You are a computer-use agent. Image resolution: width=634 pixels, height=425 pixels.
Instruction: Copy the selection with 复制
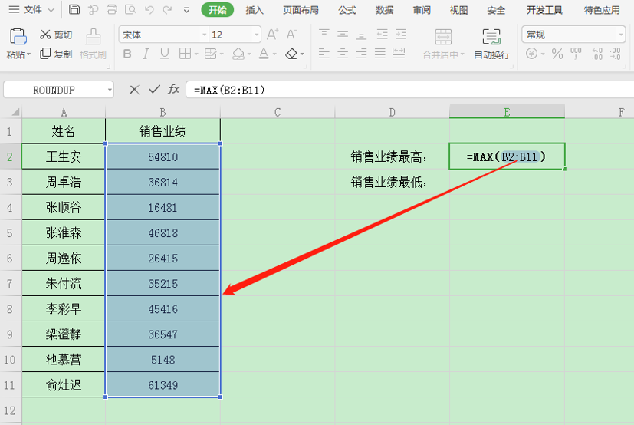coord(56,54)
